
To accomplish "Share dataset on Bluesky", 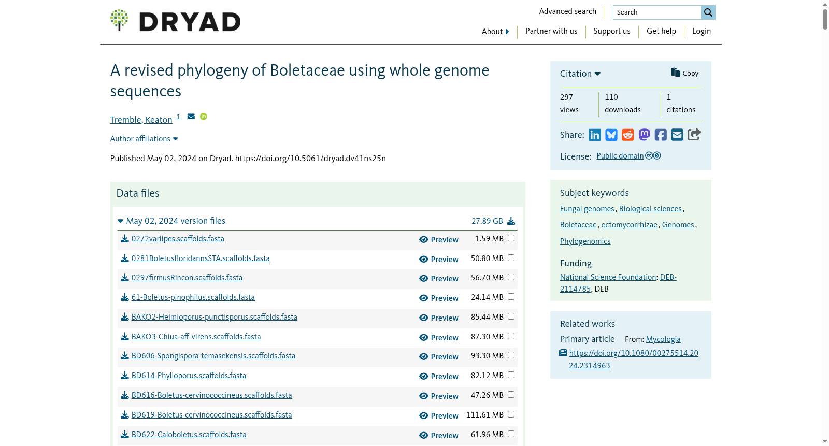I will pyautogui.click(x=611, y=135).
